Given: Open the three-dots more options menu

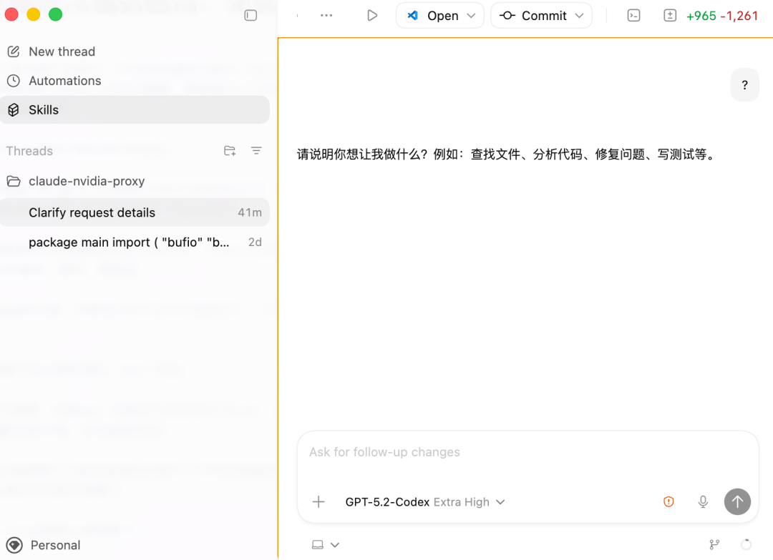Looking at the screenshot, I should point(326,15).
